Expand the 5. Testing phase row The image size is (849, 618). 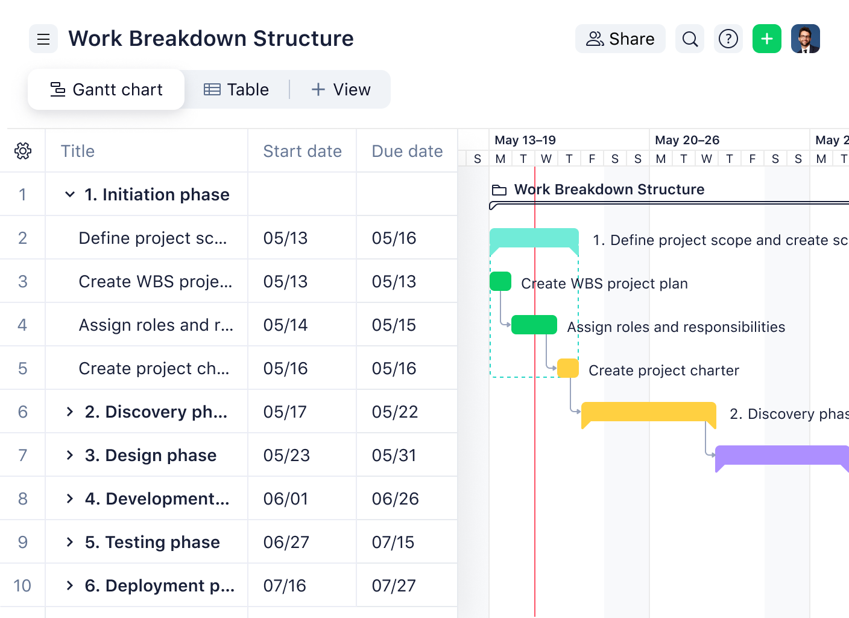pos(70,542)
